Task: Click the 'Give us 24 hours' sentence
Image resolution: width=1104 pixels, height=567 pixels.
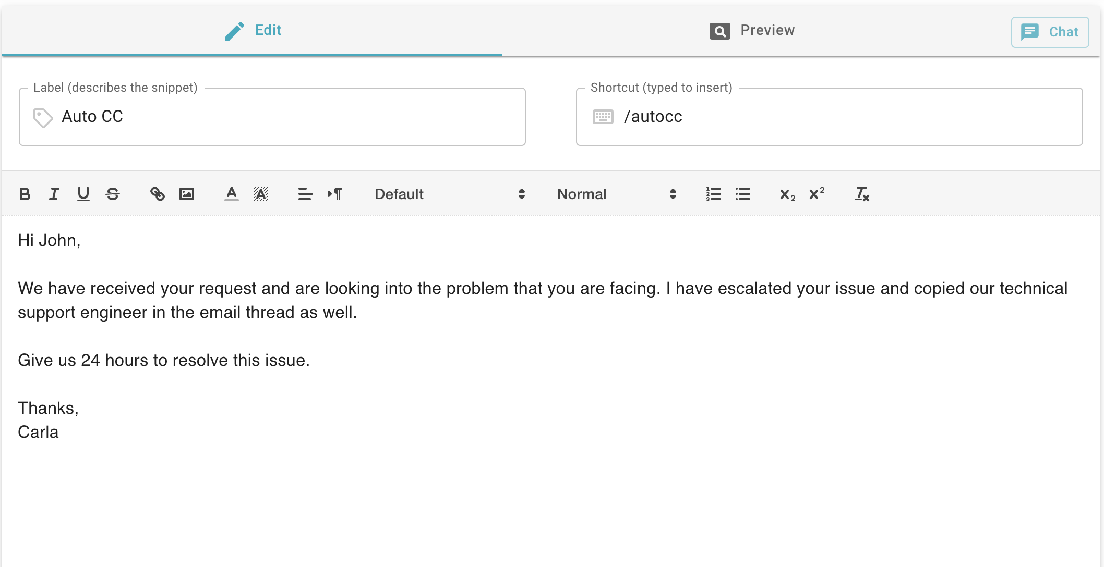Action: (164, 360)
